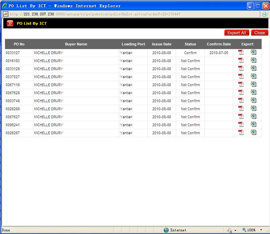Image resolution: width=270 pixels, height=234 pixels.
Task: Click the Export All button
Action: [237, 33]
